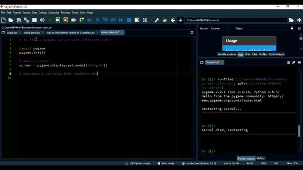Click the @ symbol finder icon

coord(42,20)
